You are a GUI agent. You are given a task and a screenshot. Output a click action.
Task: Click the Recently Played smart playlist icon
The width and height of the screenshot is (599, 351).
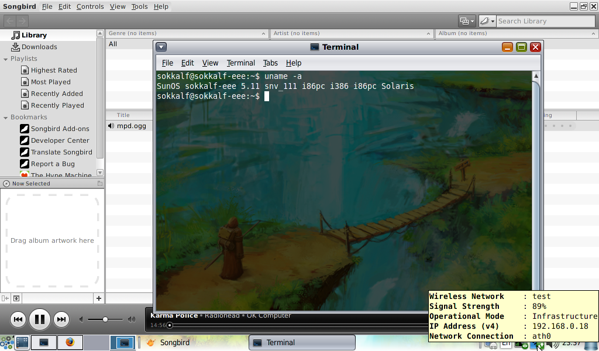point(25,105)
